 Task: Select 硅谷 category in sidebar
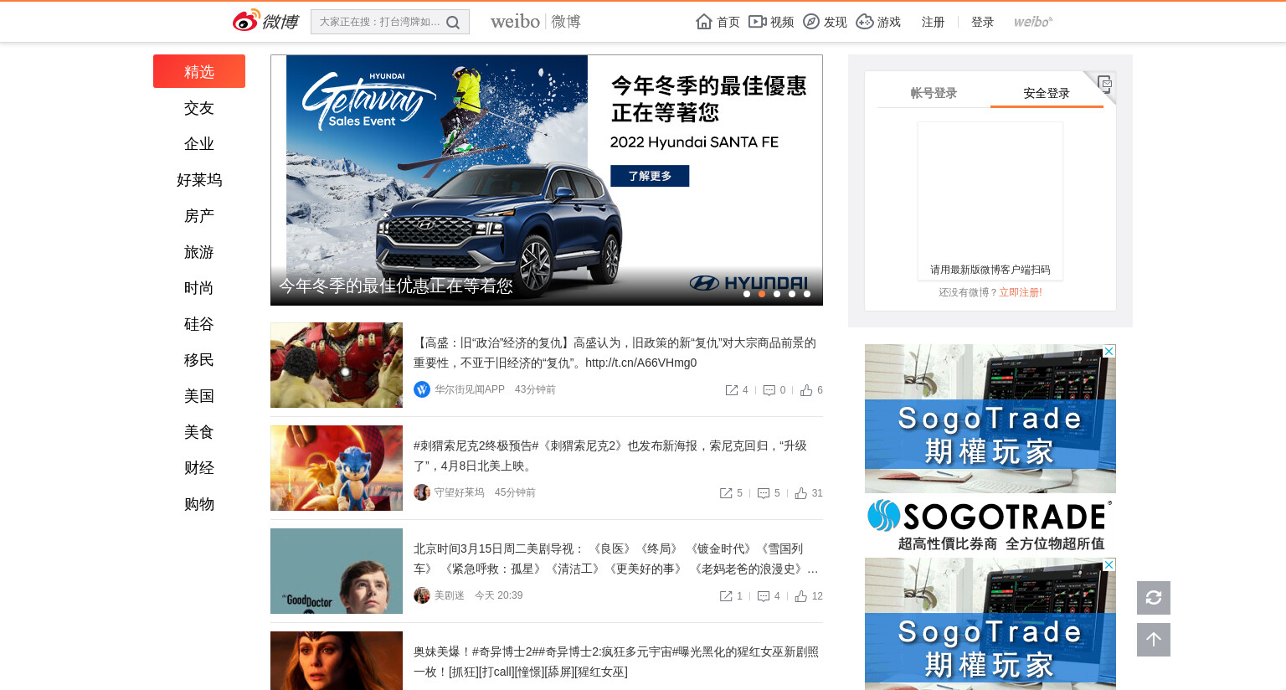coord(199,324)
